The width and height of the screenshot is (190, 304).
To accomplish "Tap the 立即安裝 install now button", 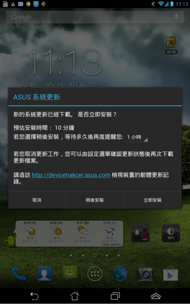I will coord(153,200).
